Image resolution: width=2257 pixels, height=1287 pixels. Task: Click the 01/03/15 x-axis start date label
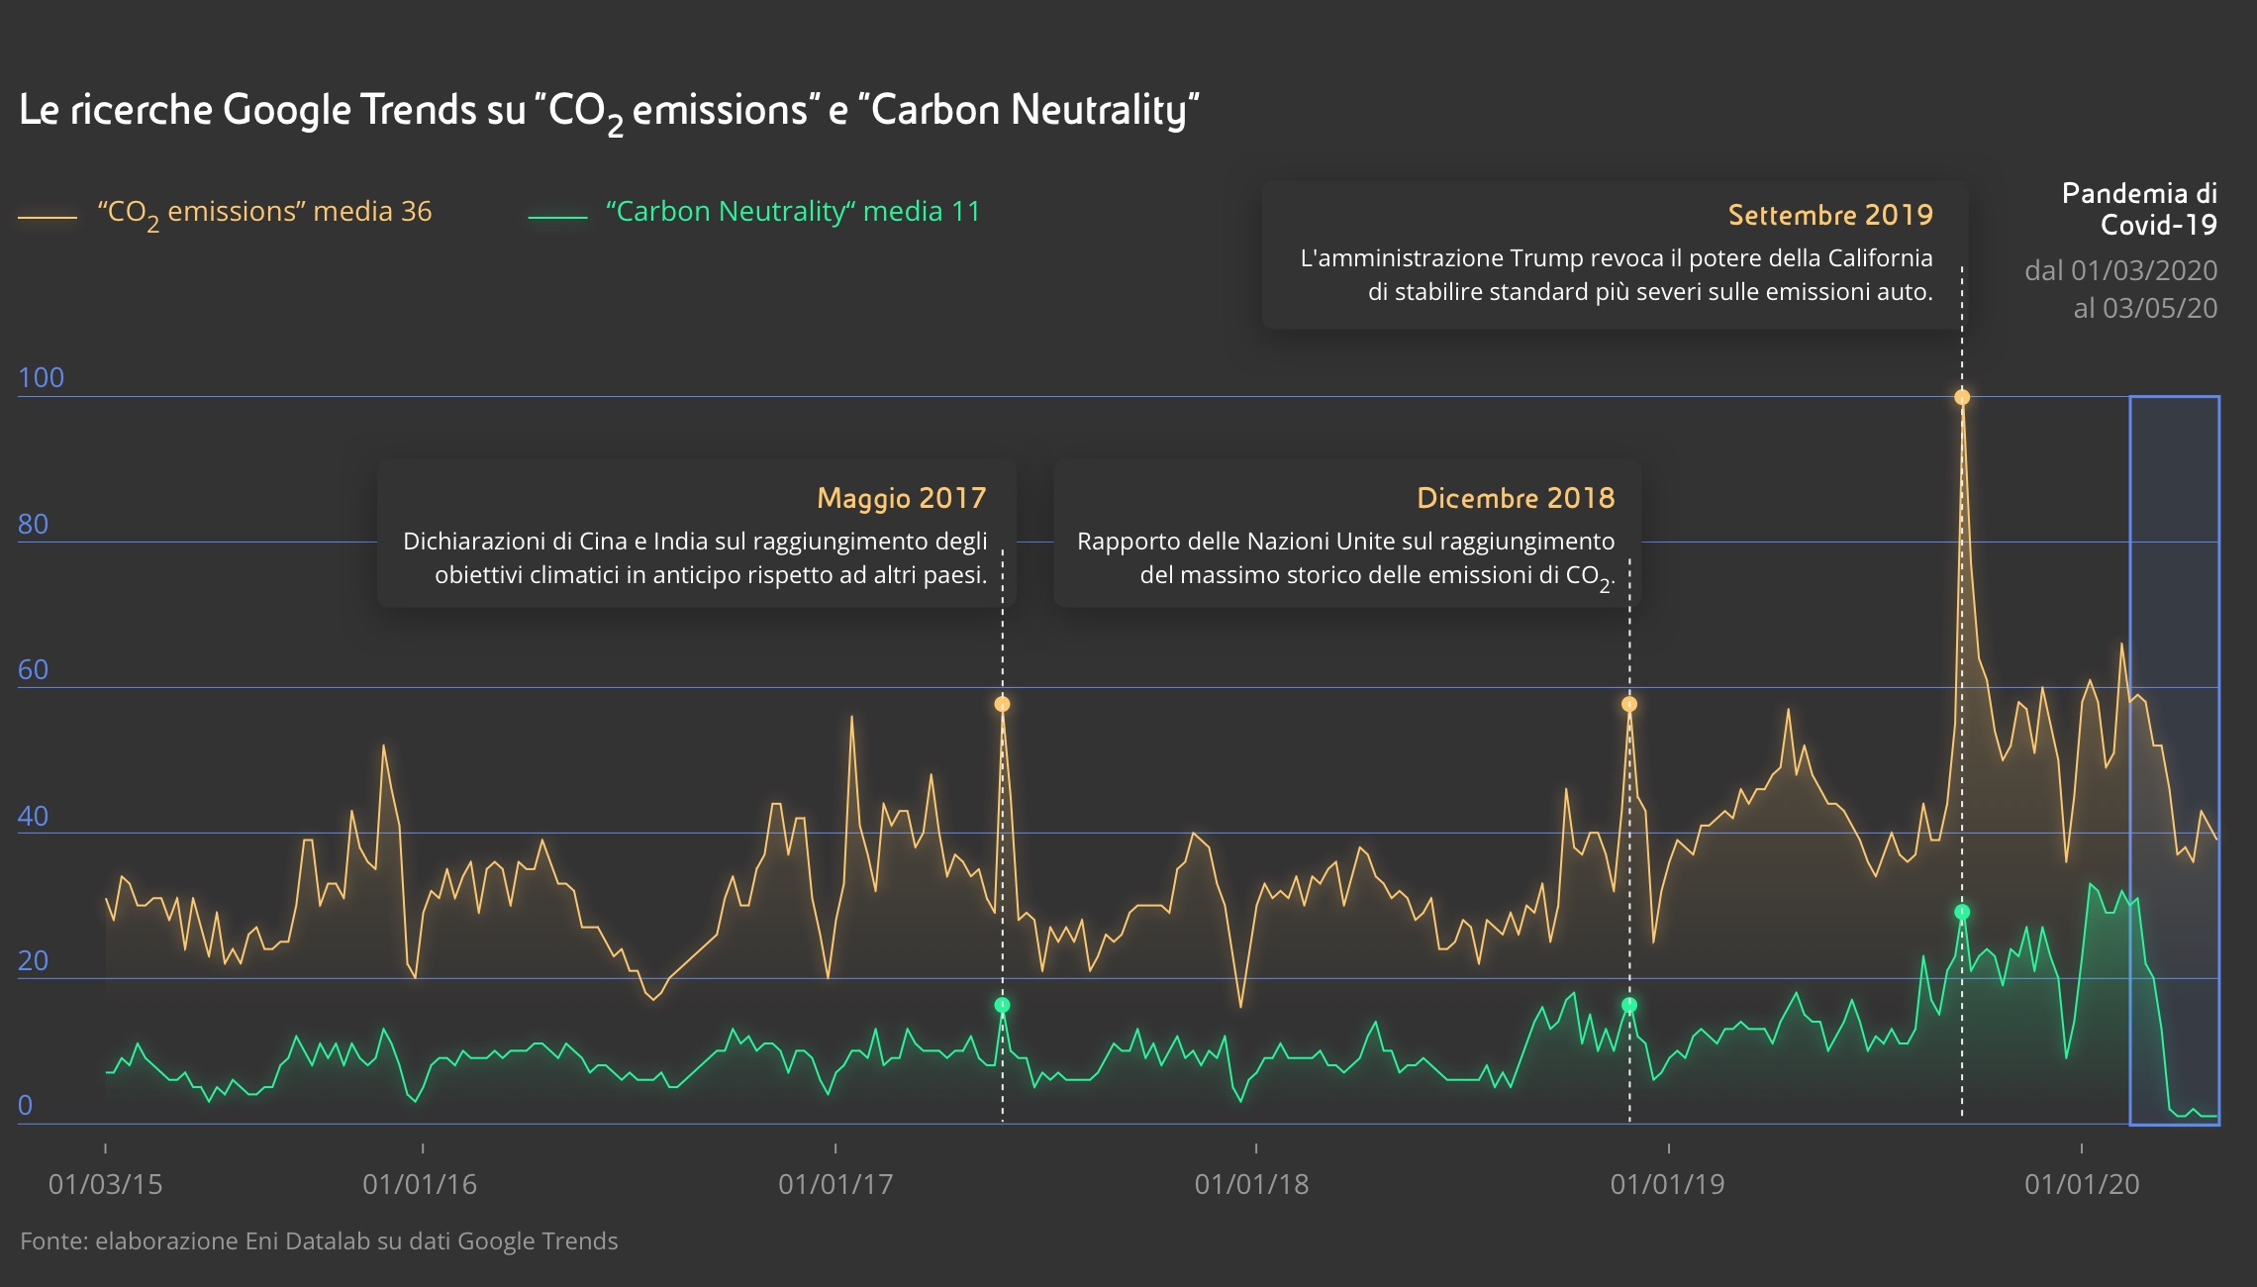coord(105,1184)
